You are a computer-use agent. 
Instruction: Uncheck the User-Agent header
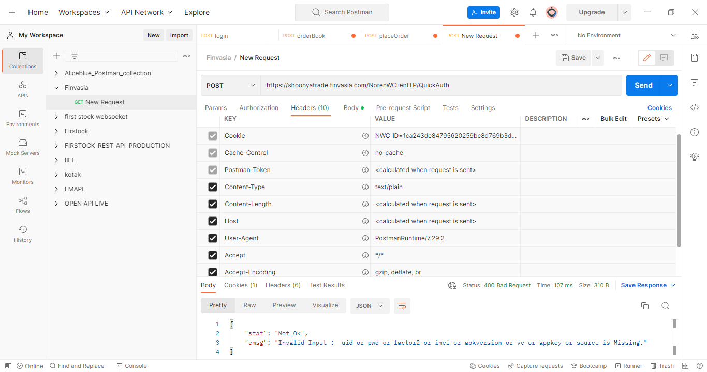click(213, 238)
